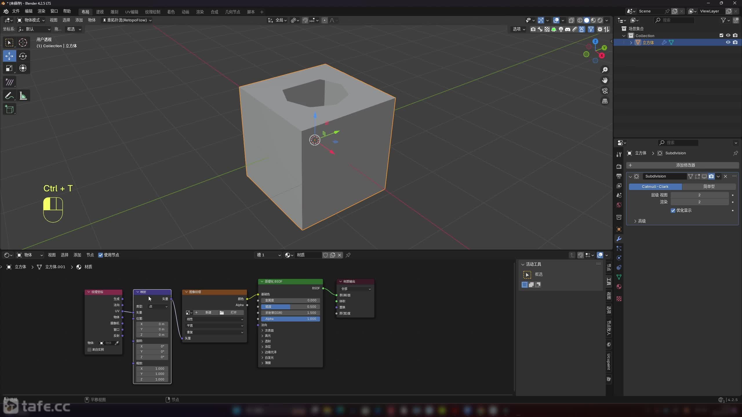Open the 物体模式 mode dropdown

[x=31, y=20]
